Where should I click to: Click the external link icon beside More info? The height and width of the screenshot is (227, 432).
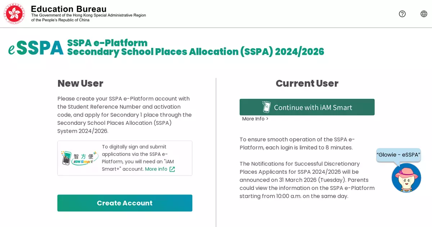click(172, 169)
